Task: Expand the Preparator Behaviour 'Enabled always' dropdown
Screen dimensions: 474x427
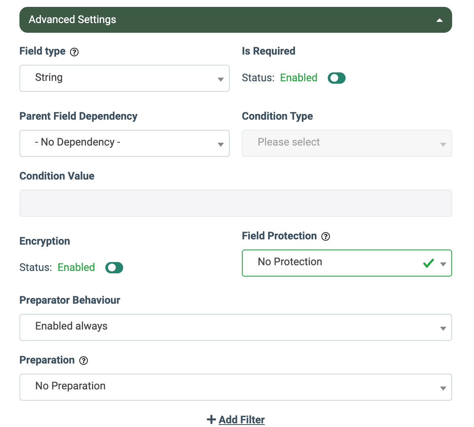Action: [x=235, y=327]
